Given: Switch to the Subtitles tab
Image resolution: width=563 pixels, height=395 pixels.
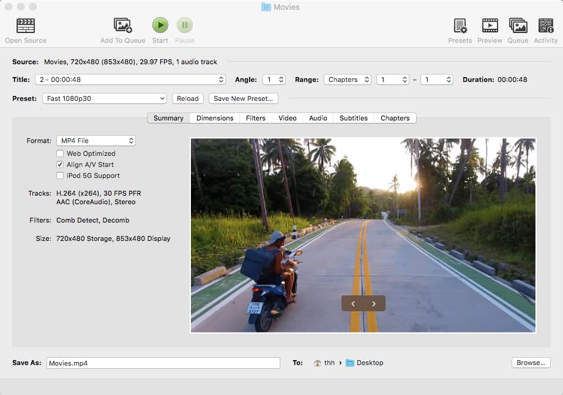Looking at the screenshot, I should coord(354,118).
